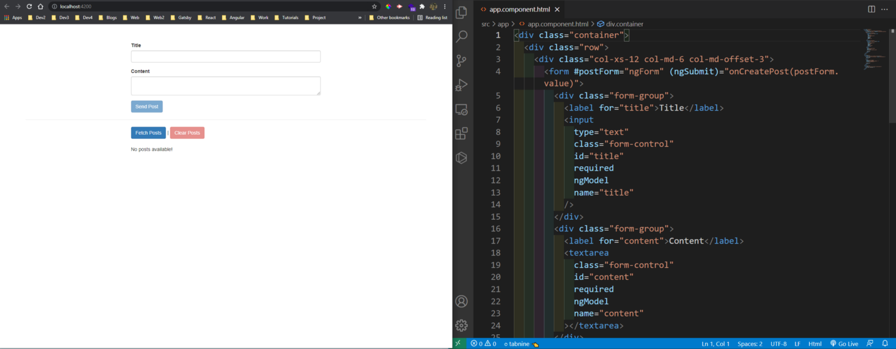Open the React bookmark folder
This screenshot has height=349, width=896.
tap(206, 17)
